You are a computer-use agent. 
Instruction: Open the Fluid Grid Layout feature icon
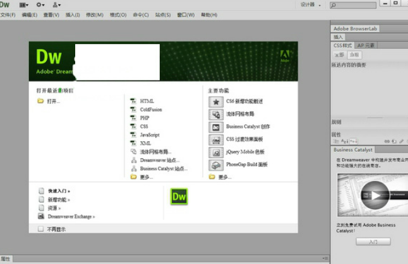215,114
